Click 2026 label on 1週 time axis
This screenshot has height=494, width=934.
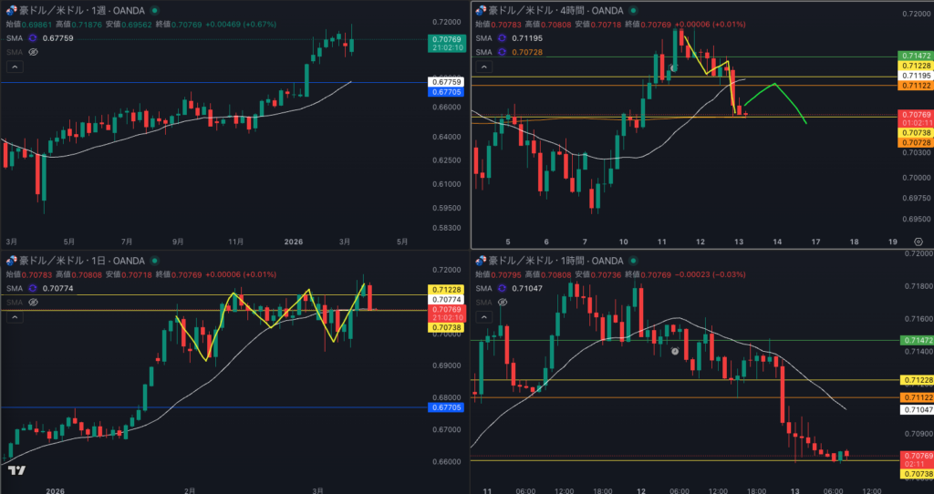(293, 242)
